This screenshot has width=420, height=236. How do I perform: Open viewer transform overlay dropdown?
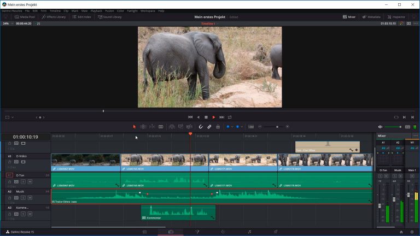click(x=13, y=117)
